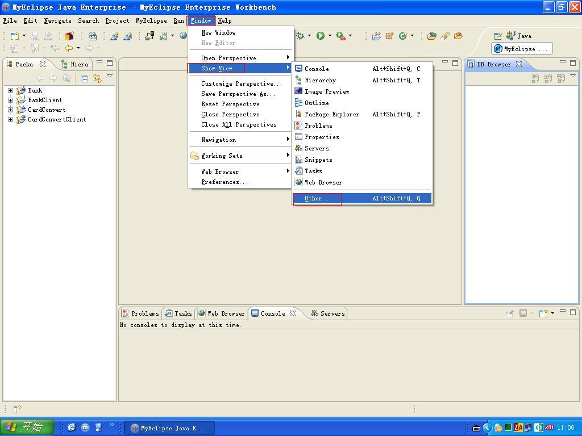Viewport: 582px width, 436px height.
Task: Click Preferences... in the Window menu
Action: (240, 182)
